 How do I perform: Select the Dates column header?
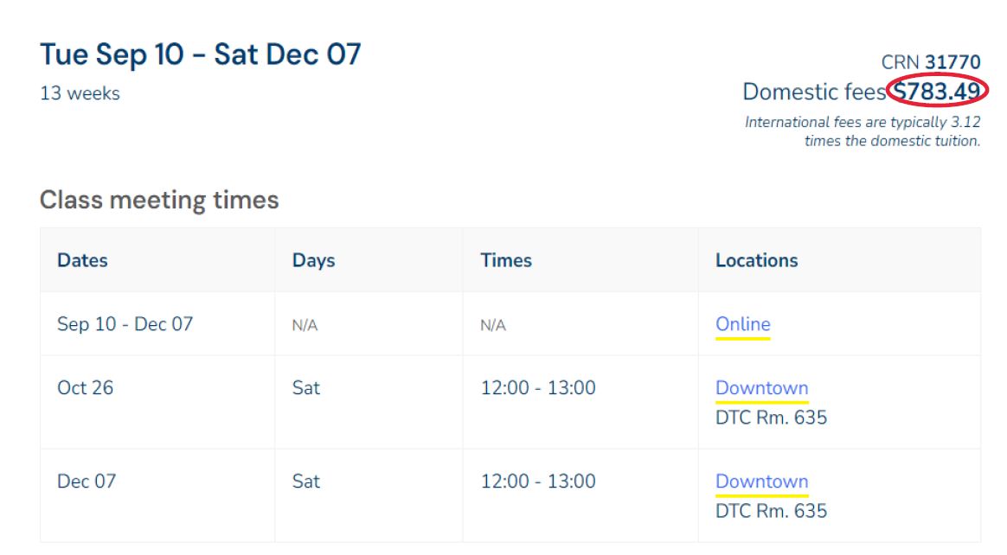(83, 260)
